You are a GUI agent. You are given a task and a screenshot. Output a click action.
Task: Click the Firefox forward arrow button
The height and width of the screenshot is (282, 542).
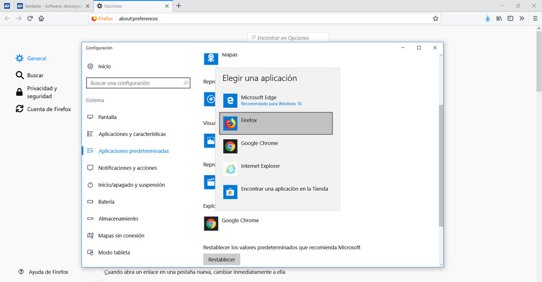pyautogui.click(x=19, y=19)
